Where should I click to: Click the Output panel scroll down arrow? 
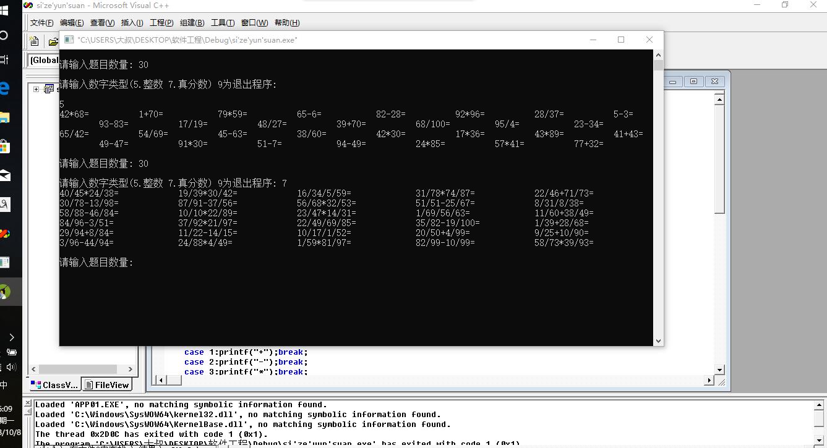(819, 441)
